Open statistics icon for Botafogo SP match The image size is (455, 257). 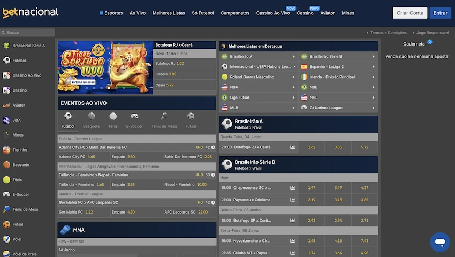[x=292, y=221]
